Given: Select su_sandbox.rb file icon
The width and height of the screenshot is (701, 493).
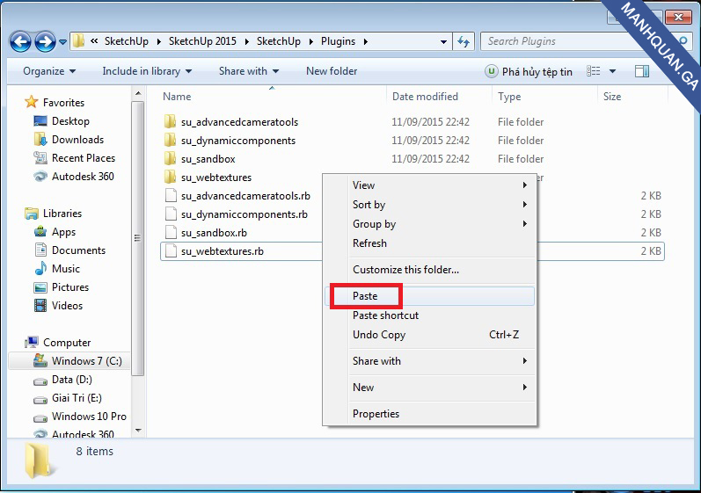Looking at the screenshot, I should [x=171, y=232].
